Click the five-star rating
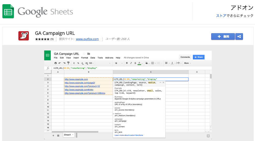This screenshot has height=141, width=255. click(42, 39)
